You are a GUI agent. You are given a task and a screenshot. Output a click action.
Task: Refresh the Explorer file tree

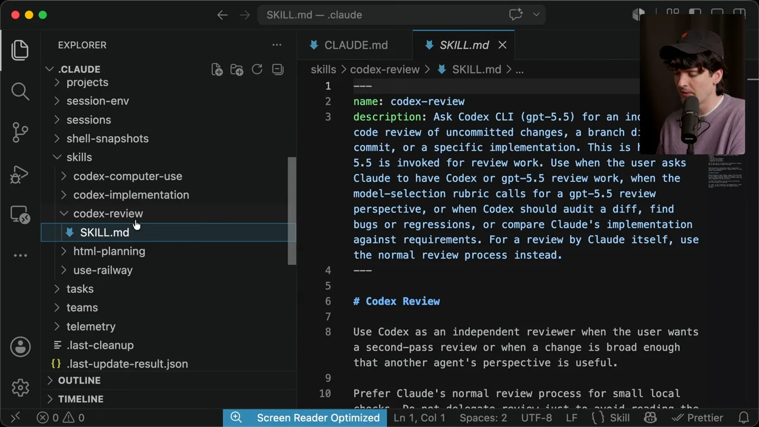point(257,70)
